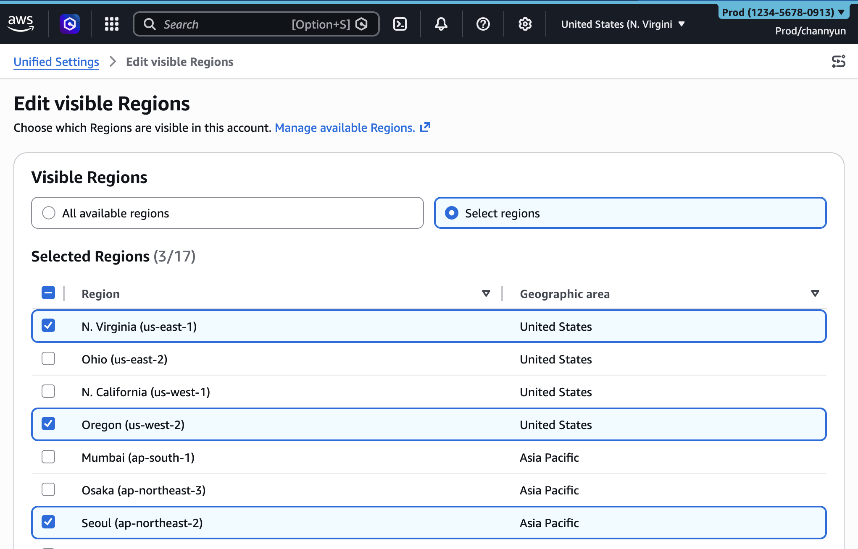Open the settings gear icon
Screen dimensions: 858x549
click(x=525, y=24)
